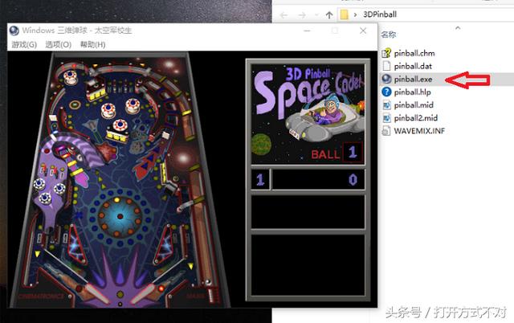514x323 pixels.
Task: Click the blue circular wormhole center target
Action: pos(120,216)
